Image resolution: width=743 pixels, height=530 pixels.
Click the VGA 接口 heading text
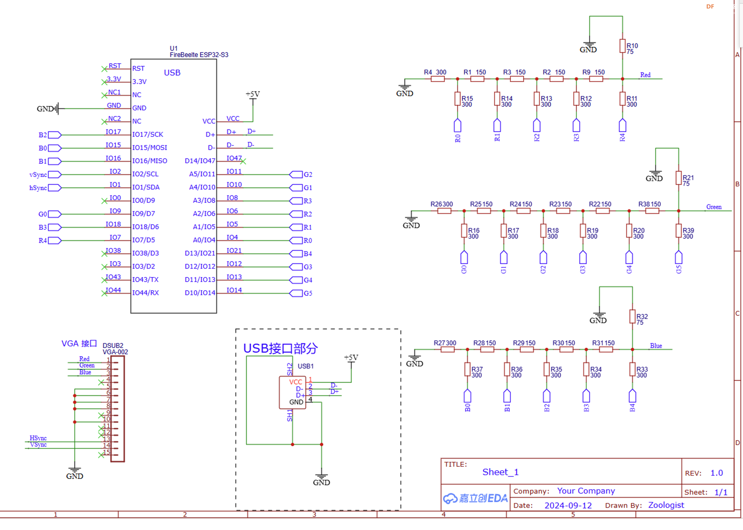point(79,344)
